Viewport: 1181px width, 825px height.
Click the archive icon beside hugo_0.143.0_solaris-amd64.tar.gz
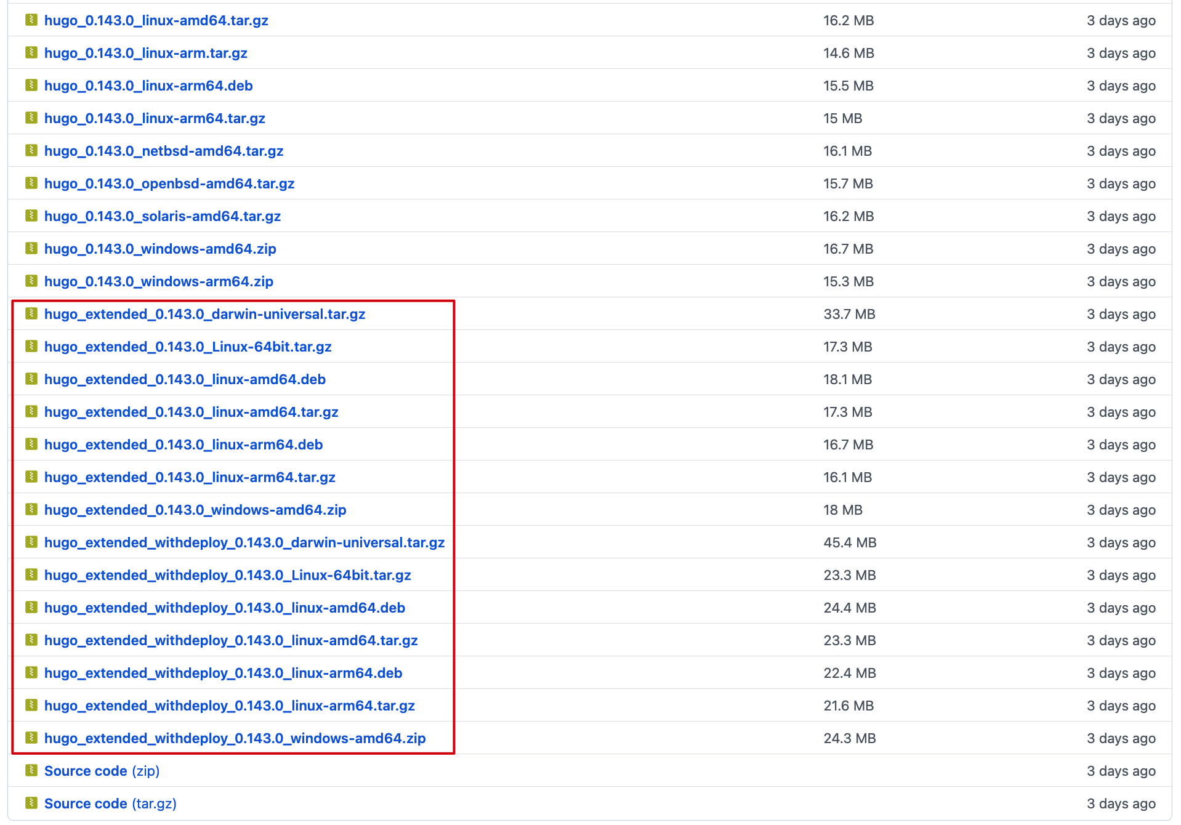pos(31,216)
